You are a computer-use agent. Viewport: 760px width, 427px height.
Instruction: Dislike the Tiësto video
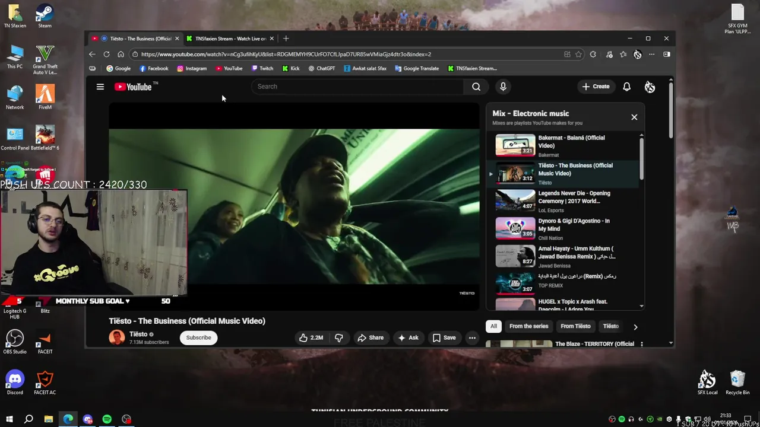[x=338, y=337]
